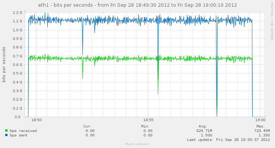Screen dimensions: 275x148
Task: Click the Cur 0.00 value for bps received
Action: 90,130
